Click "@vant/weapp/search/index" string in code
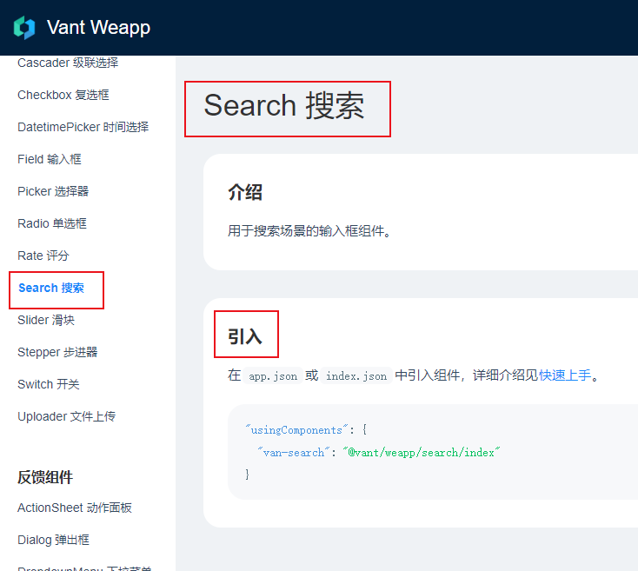Image resolution: width=638 pixels, height=571 pixels. 421,453
